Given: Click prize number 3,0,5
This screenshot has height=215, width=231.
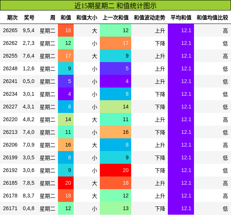Looking at the screenshot, I should click(28, 157).
